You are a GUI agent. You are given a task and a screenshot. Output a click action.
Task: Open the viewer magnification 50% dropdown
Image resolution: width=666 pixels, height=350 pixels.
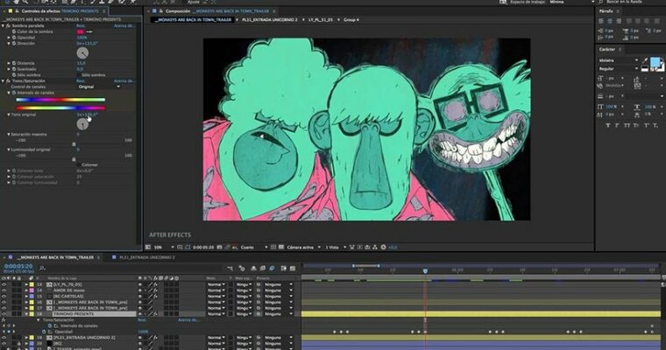tap(164, 247)
